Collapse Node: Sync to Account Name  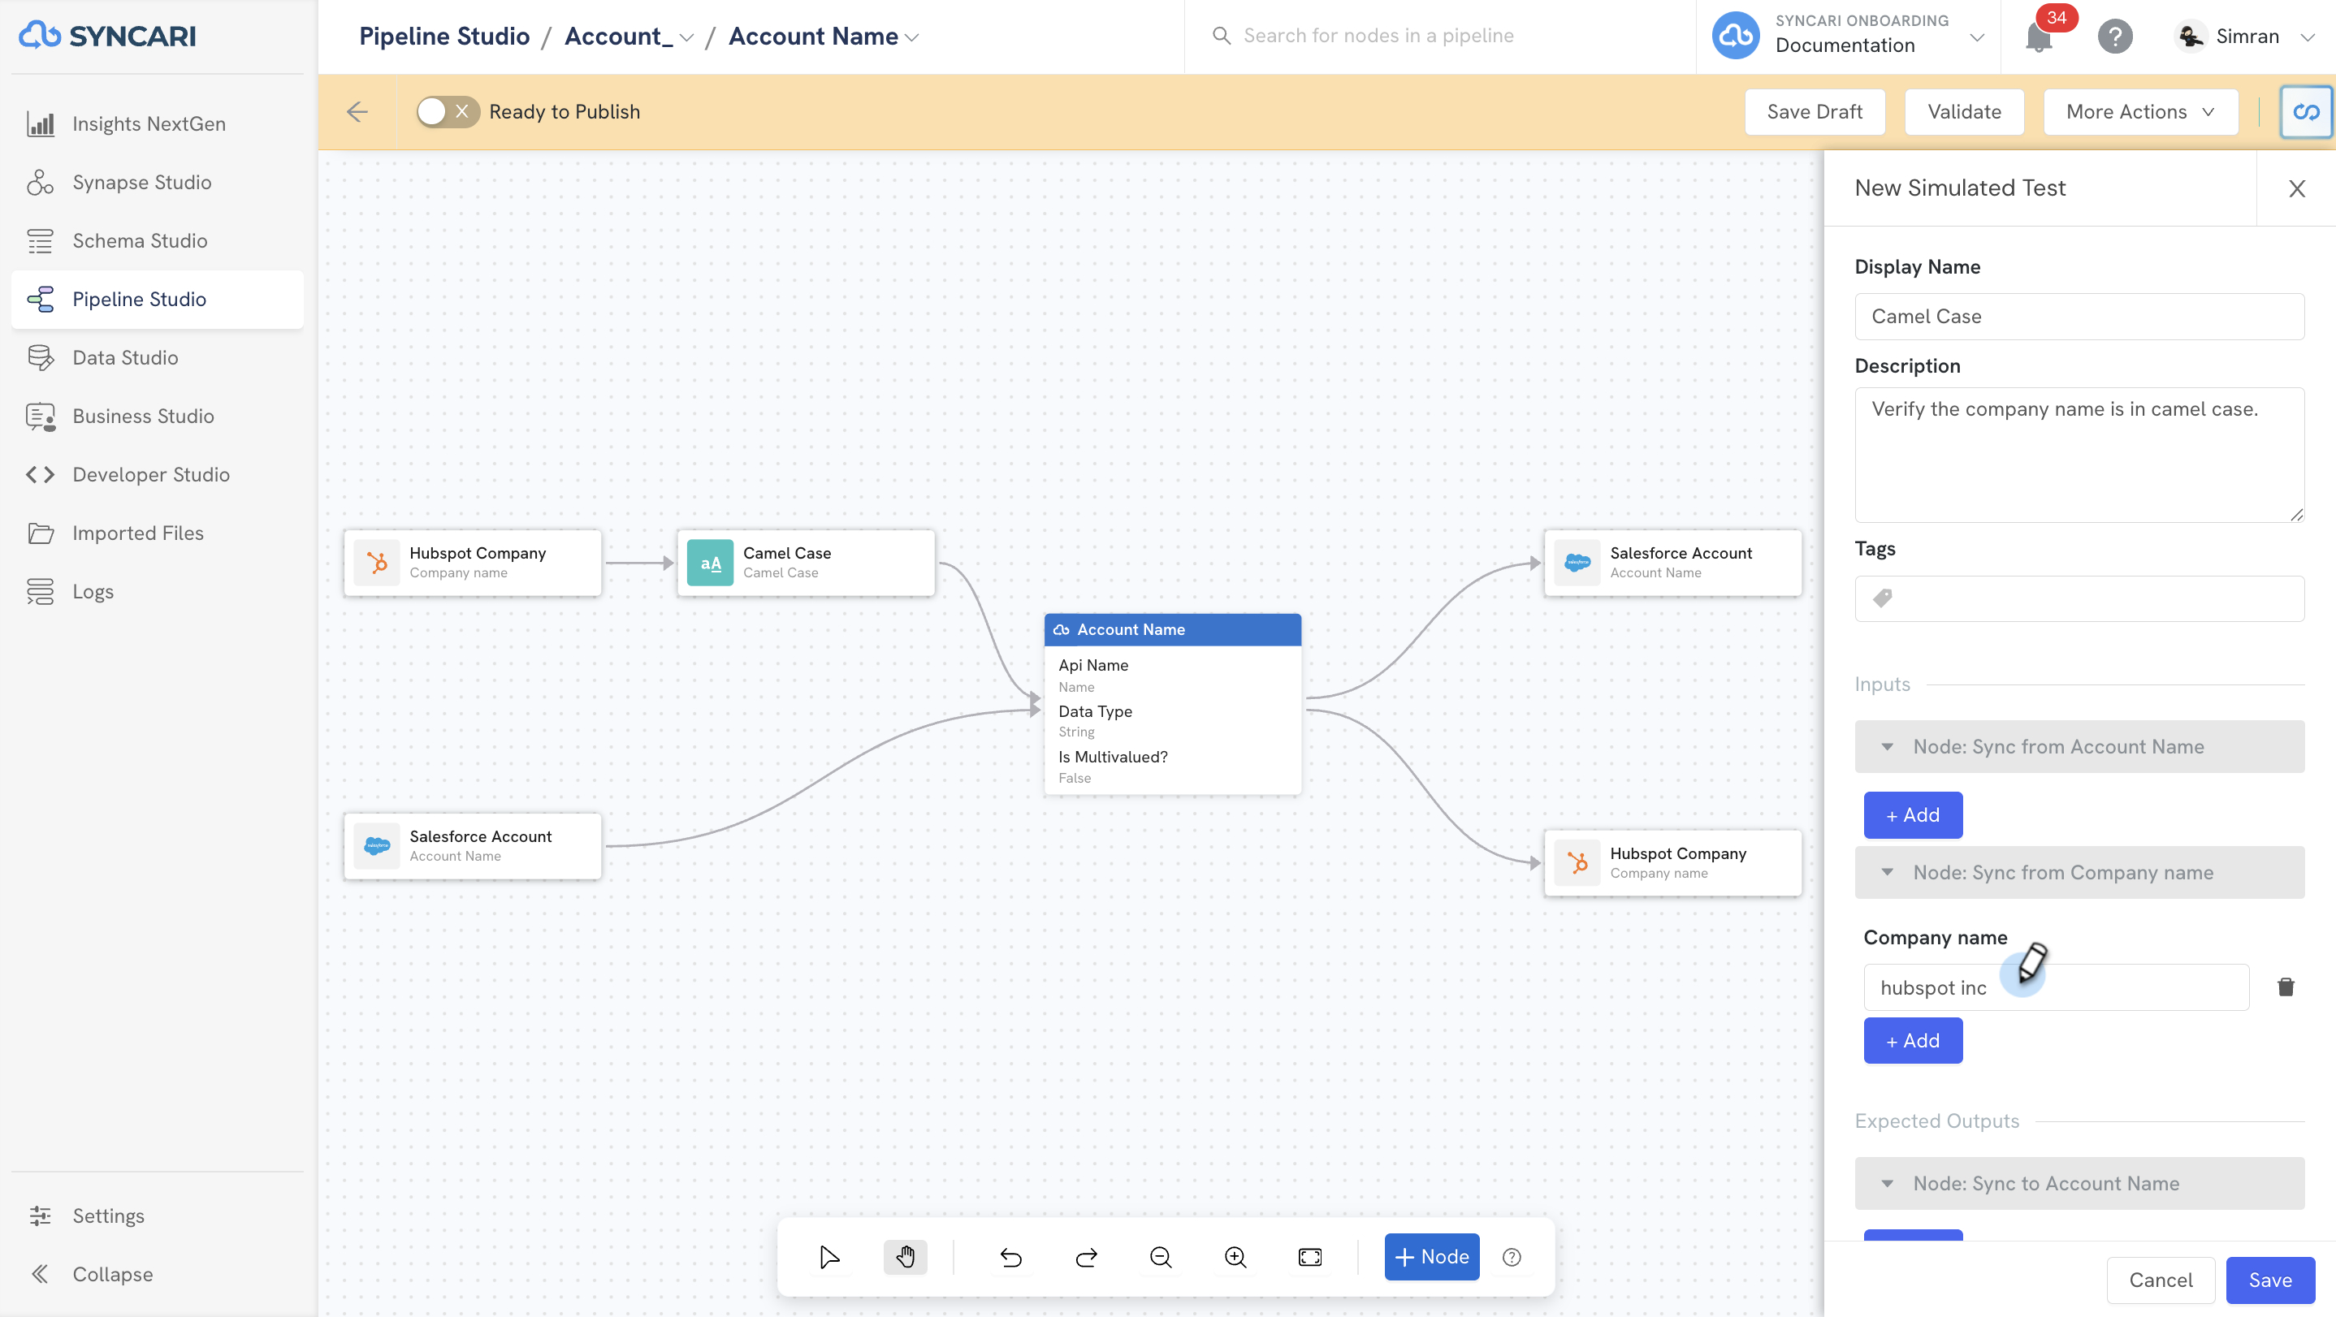pos(2079,1183)
